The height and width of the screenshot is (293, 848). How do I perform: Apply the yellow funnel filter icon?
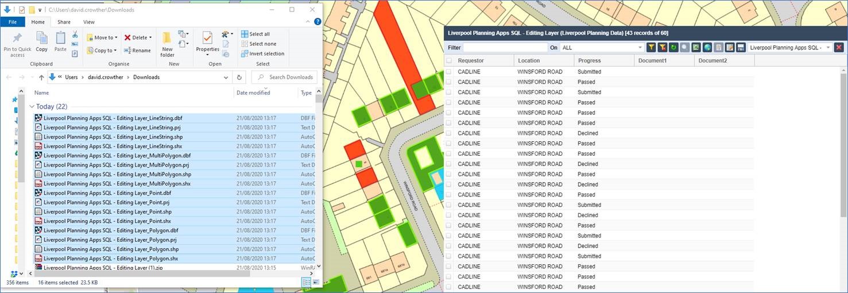tap(651, 48)
